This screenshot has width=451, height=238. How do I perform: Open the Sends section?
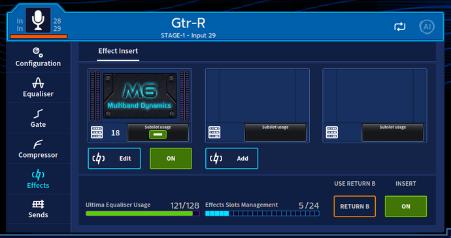[38, 209]
